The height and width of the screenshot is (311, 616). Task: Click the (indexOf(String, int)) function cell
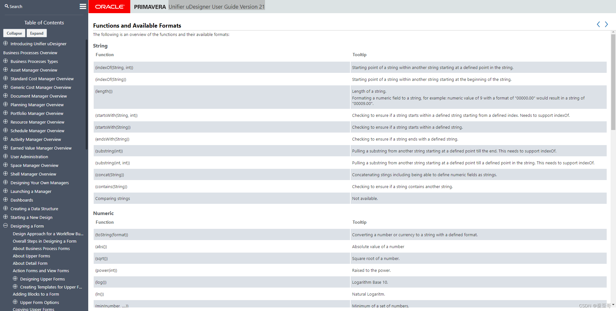coord(222,67)
